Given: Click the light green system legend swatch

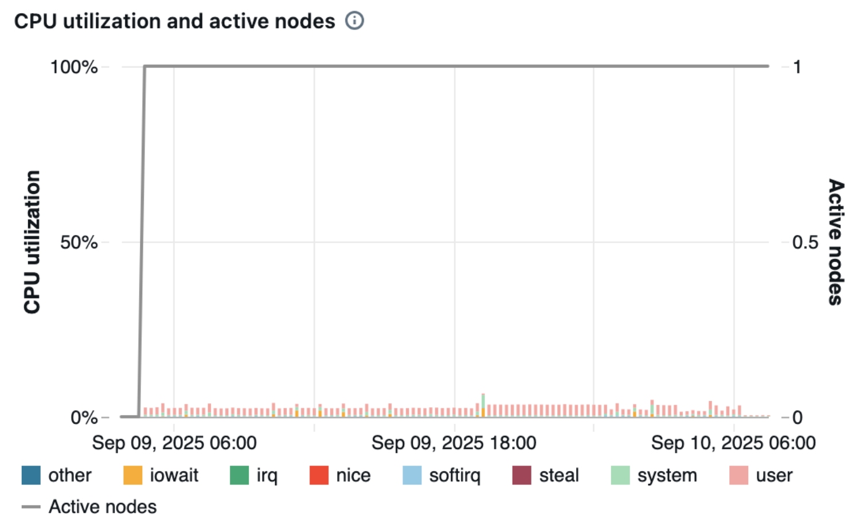Looking at the screenshot, I should pyautogui.click(x=620, y=475).
